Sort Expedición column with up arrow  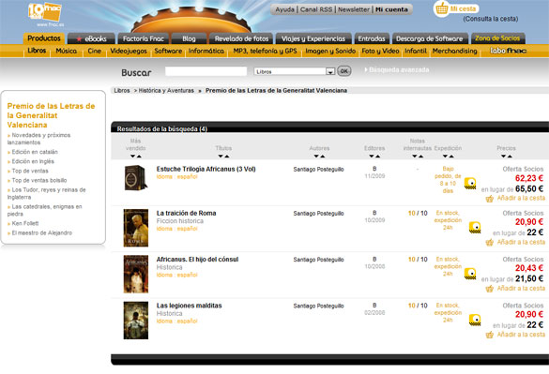451,156
